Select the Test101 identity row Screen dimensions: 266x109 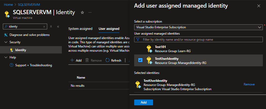(x=198, y=49)
